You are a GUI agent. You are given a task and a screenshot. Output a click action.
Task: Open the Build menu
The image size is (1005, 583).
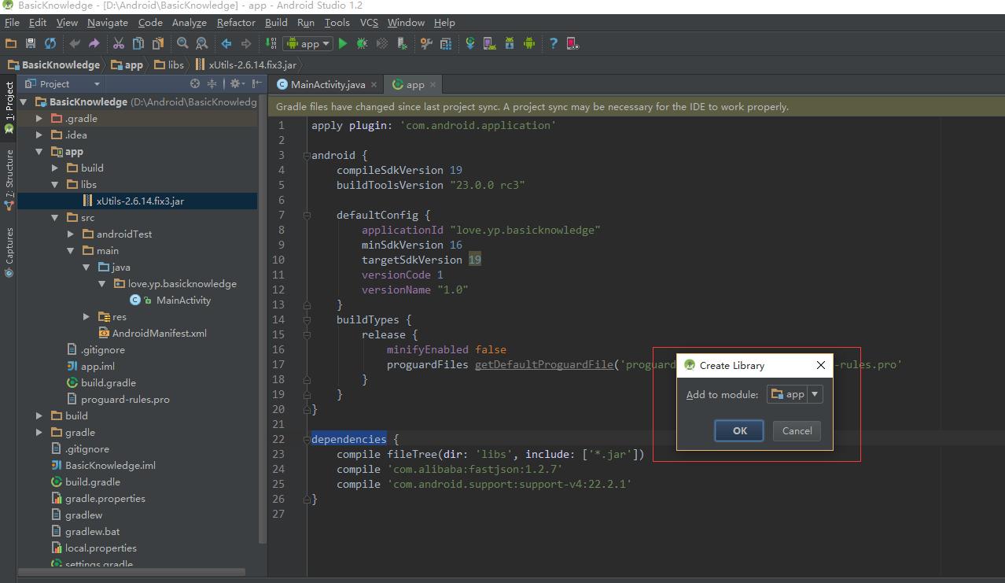coord(276,23)
